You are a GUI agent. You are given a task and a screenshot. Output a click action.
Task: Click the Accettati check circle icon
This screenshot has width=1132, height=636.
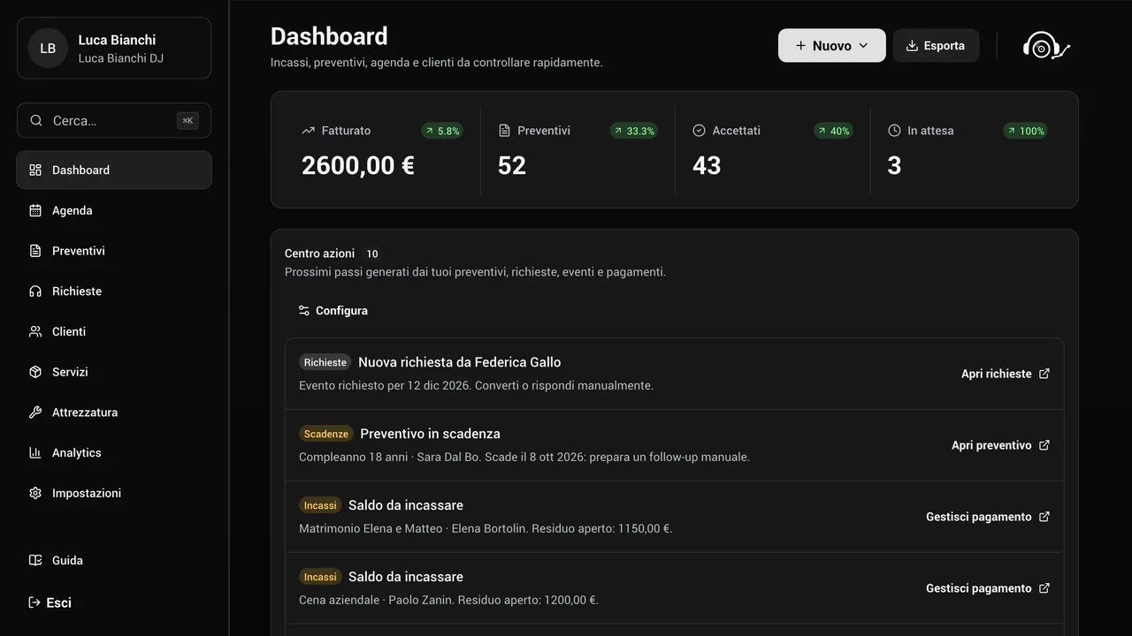(699, 131)
